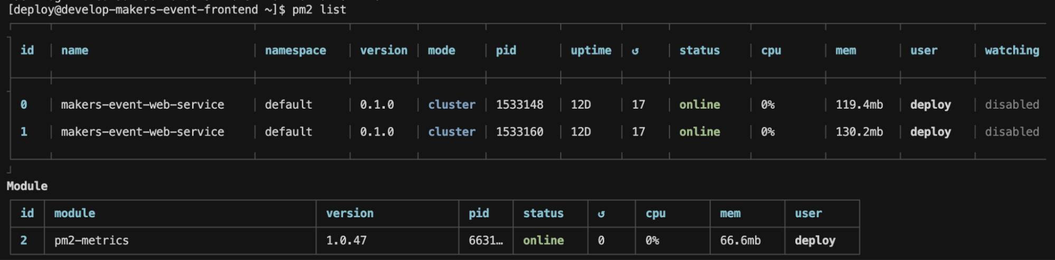Click 'deploy' user in pm2-metrics row
Screen dimensions: 1055x260
point(815,240)
